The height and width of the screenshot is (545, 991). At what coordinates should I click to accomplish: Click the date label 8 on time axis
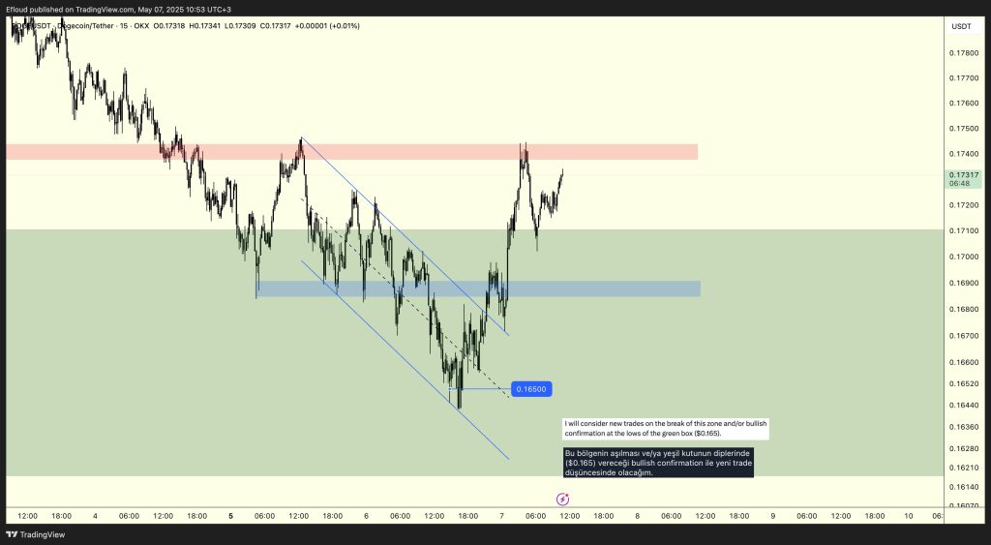(x=637, y=516)
